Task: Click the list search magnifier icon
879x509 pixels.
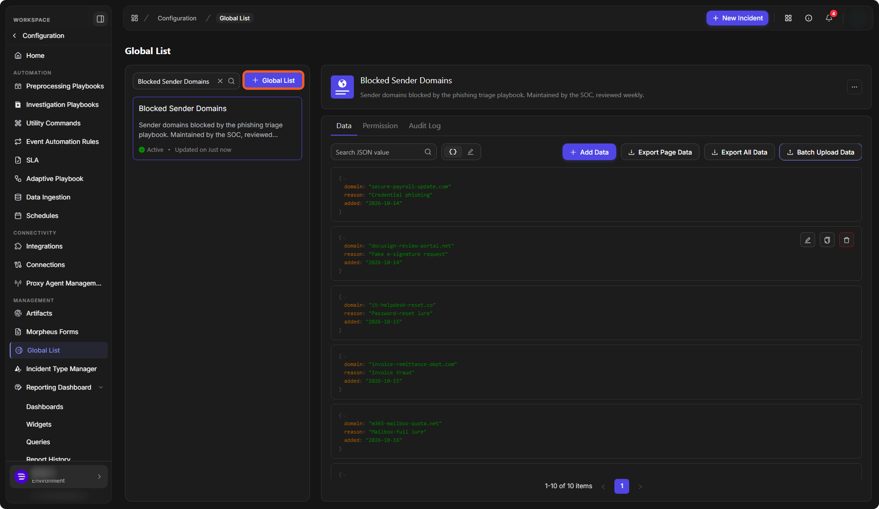Action: (x=231, y=81)
